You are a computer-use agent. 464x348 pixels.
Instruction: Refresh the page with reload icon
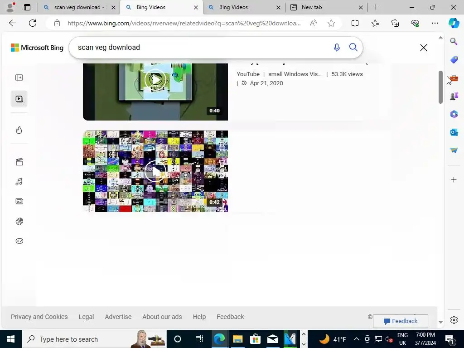(33, 23)
